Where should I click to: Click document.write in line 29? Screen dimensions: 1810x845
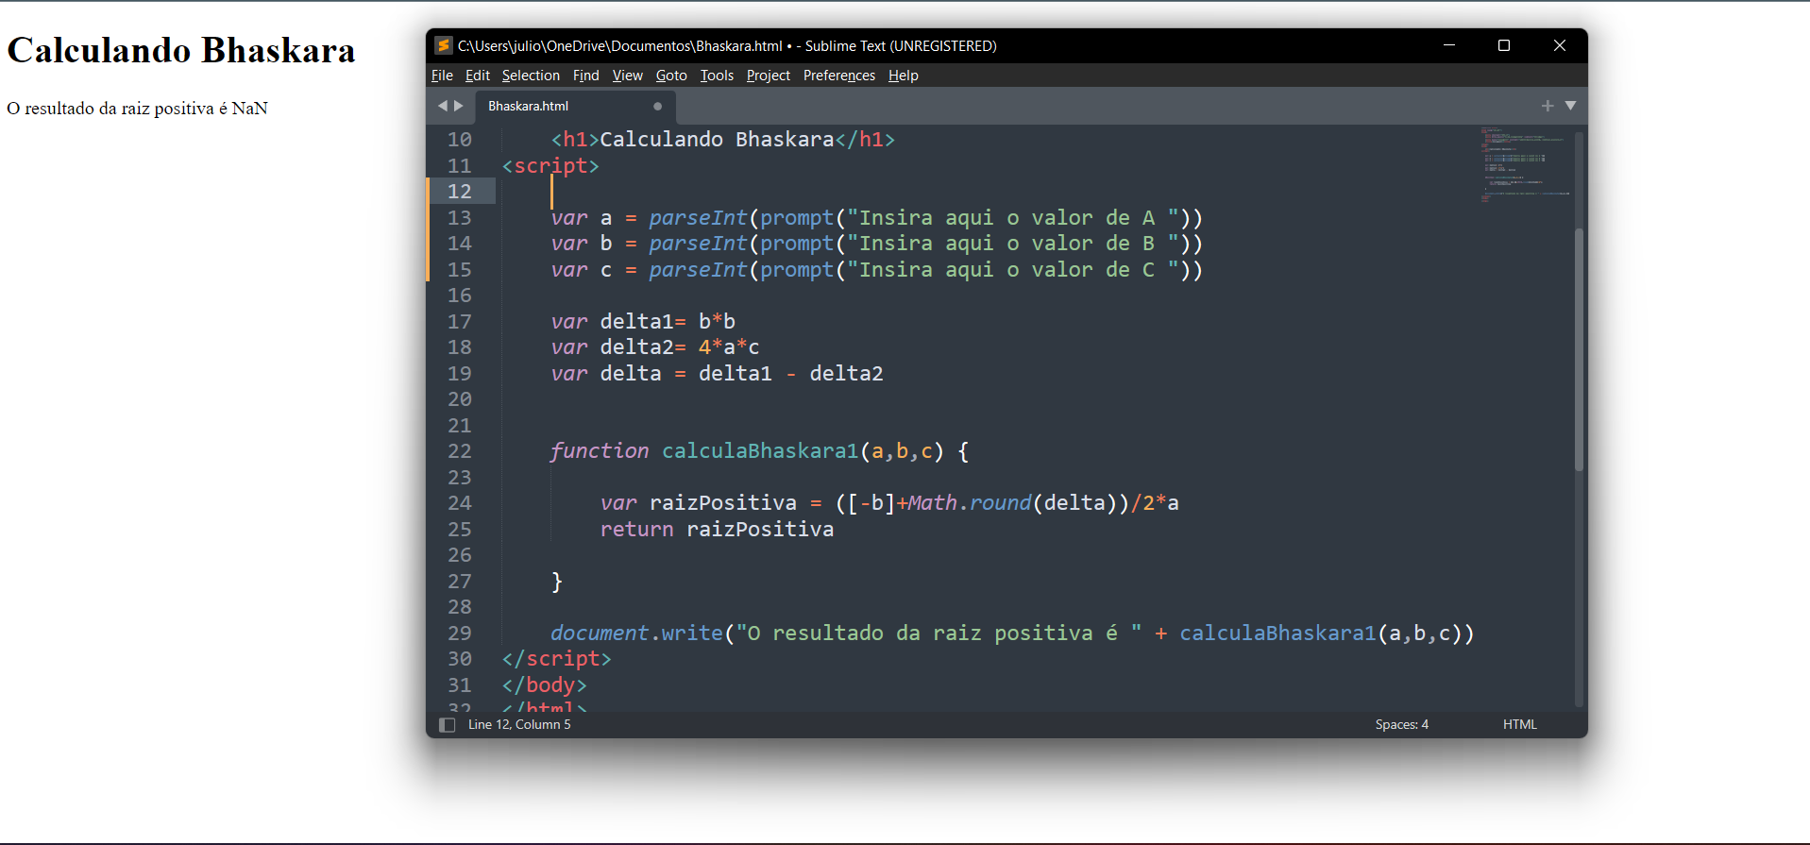click(x=636, y=634)
